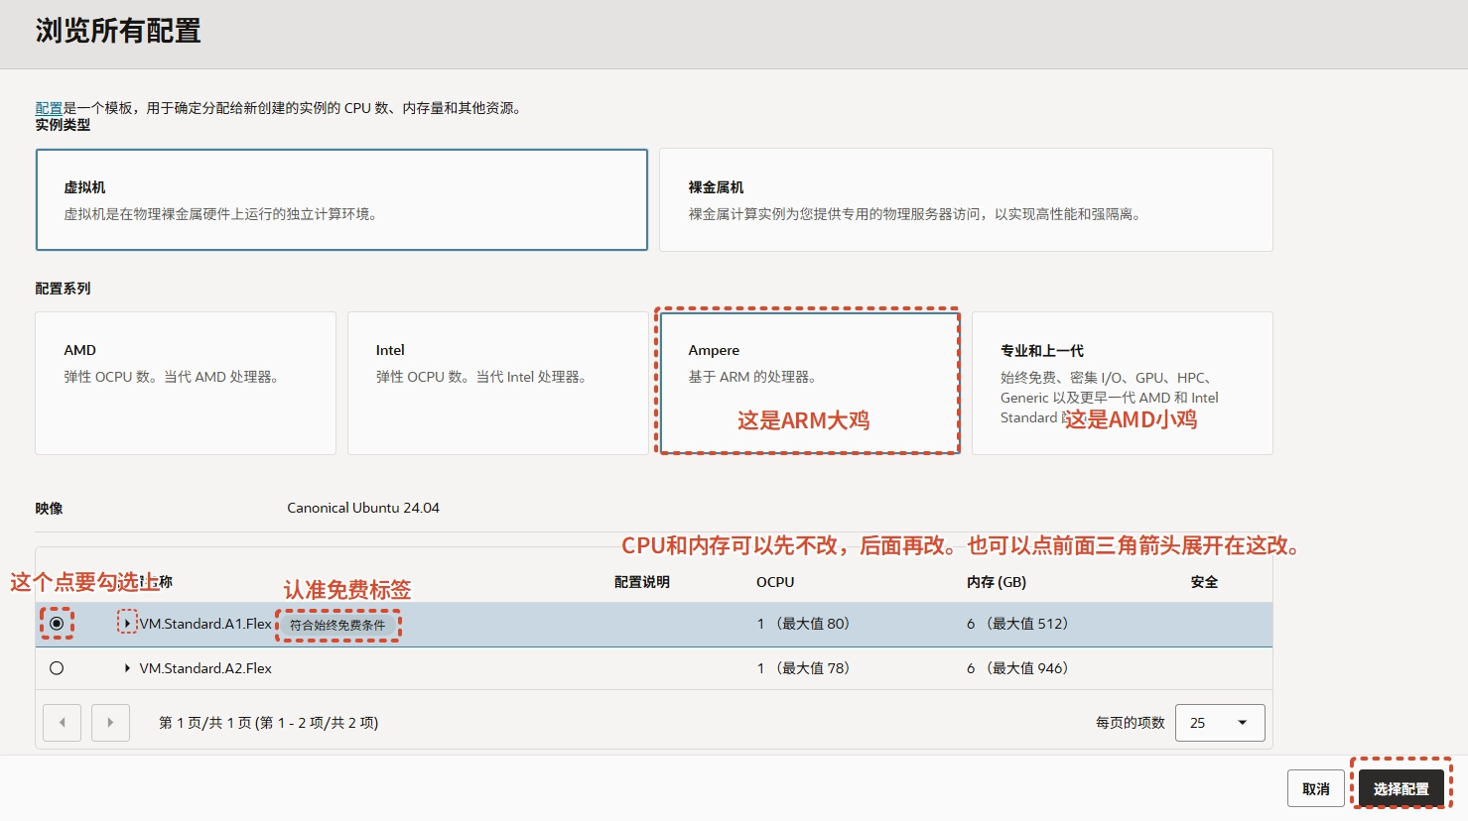Viewport: 1468px width, 821px height.
Task: Open the 配置 hyperlink
Action: (50, 107)
